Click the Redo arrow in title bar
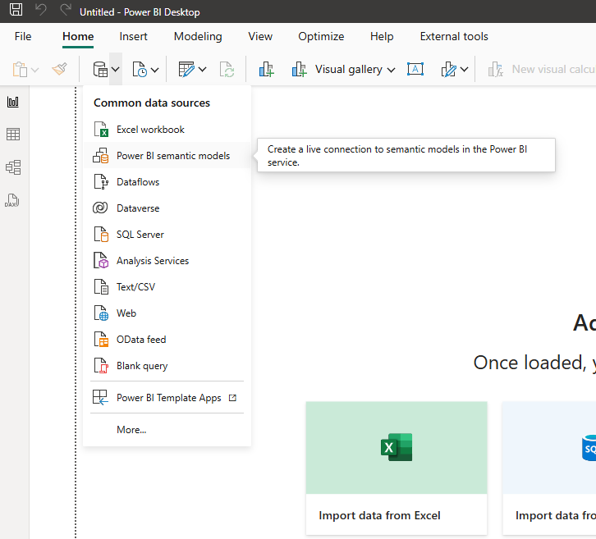This screenshot has width=596, height=539. [x=66, y=10]
